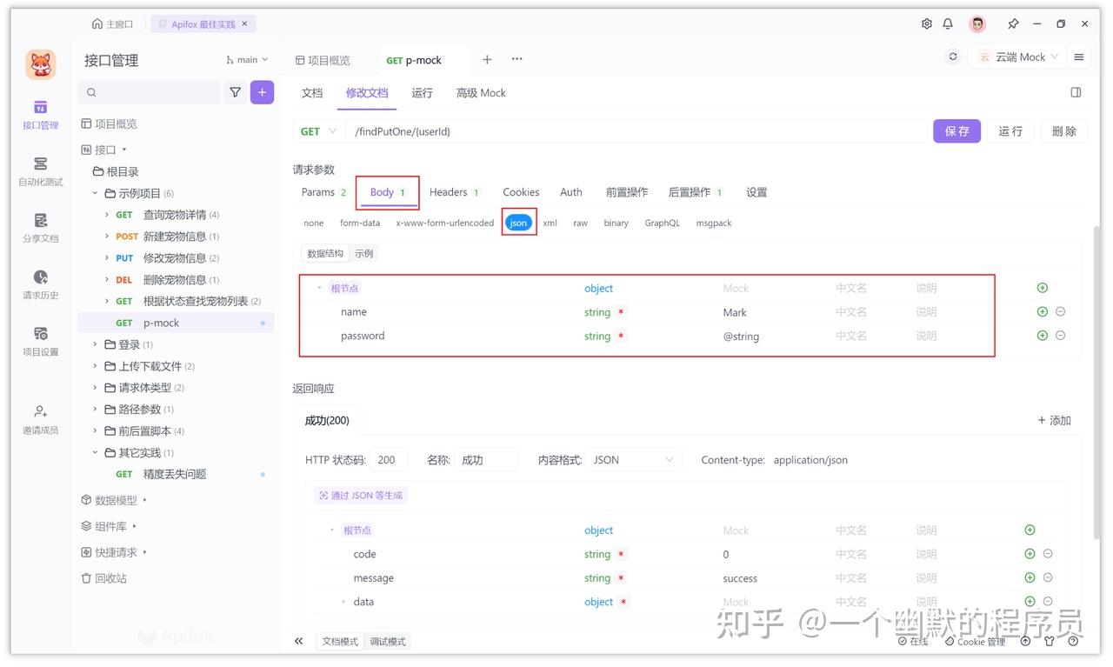Open the 请求历史 sidebar section
The width and height of the screenshot is (1113, 667).
(x=41, y=284)
